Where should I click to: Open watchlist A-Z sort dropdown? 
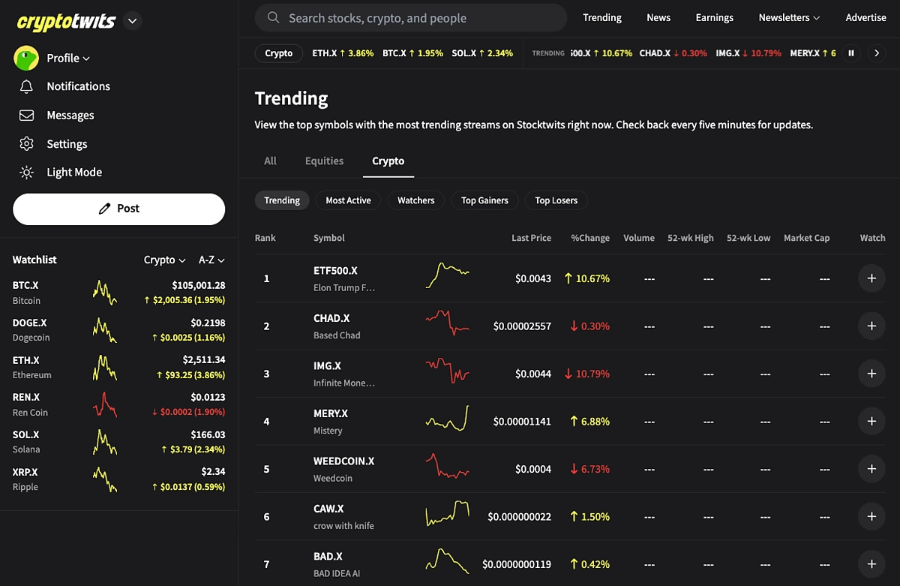pyautogui.click(x=211, y=260)
